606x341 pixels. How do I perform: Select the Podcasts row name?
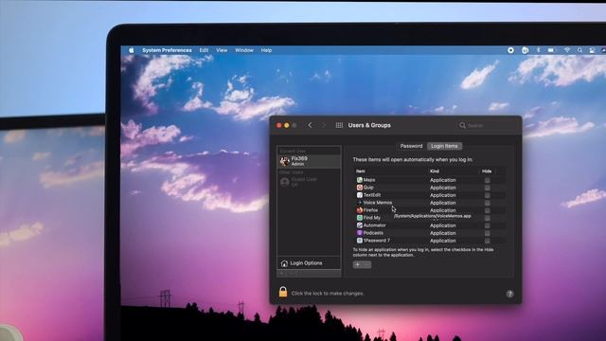click(373, 233)
